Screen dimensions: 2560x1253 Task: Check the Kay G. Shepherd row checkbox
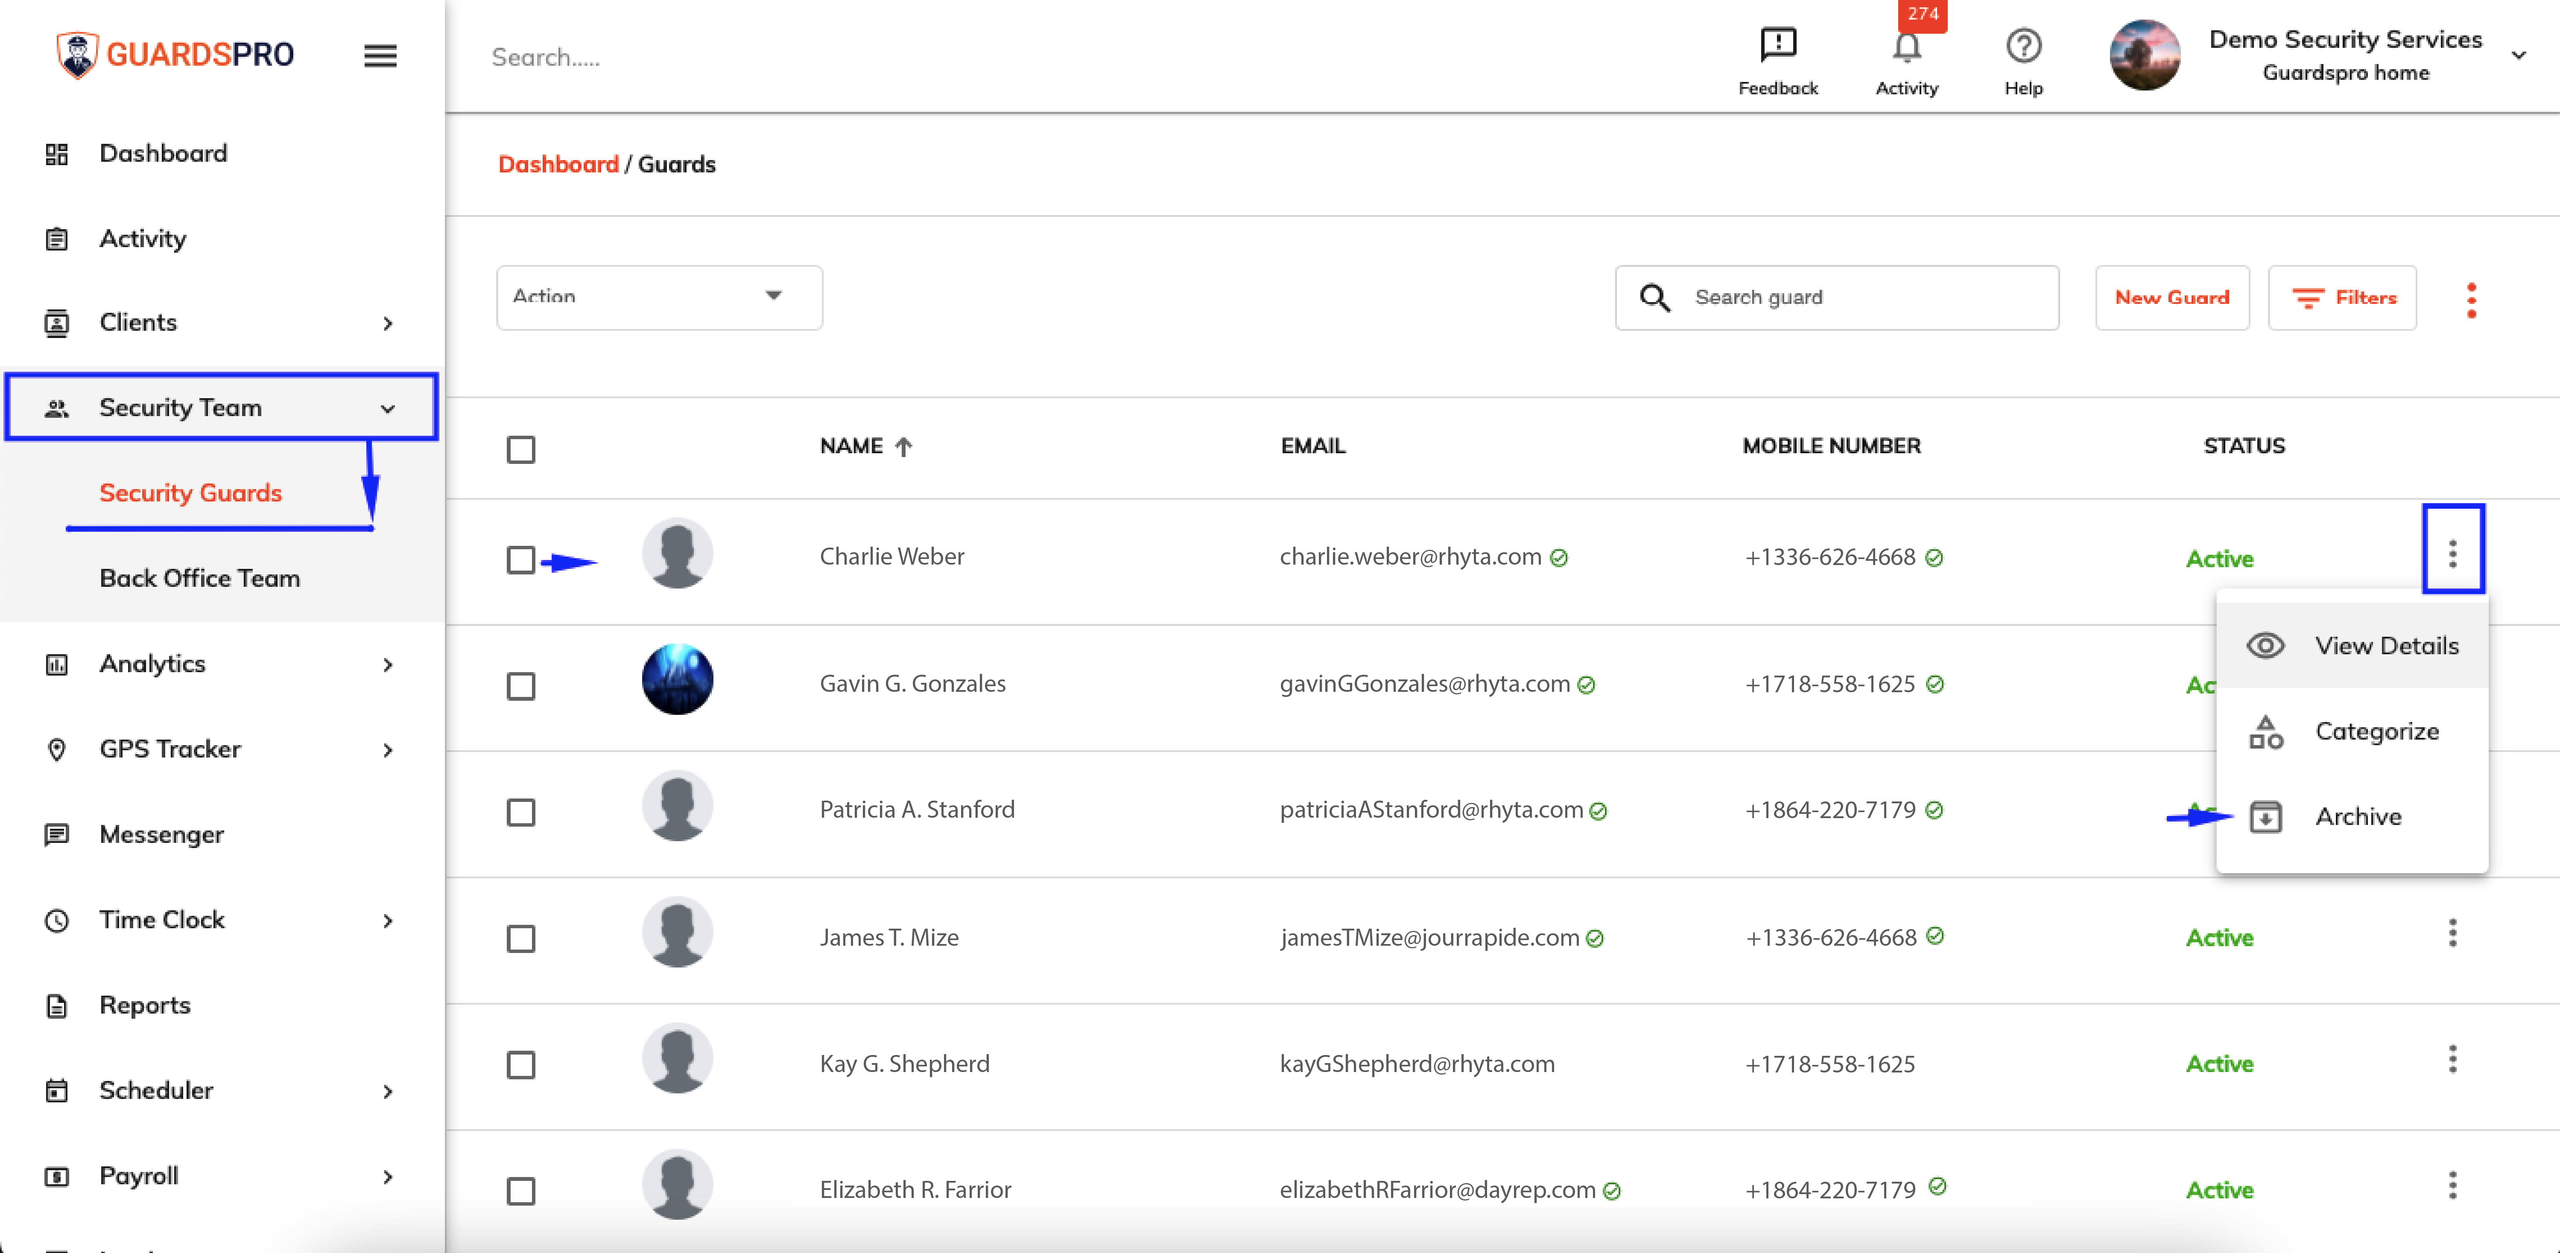521,1064
